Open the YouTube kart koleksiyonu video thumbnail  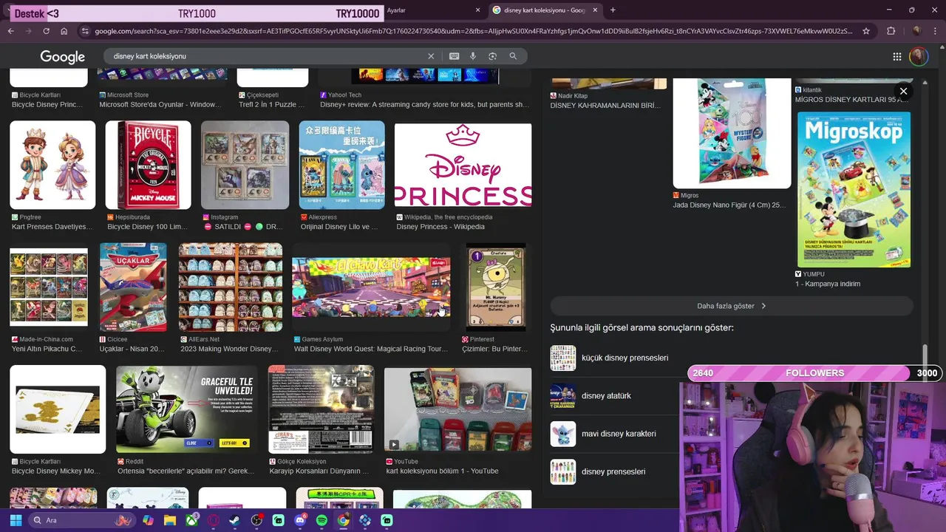tap(457, 409)
